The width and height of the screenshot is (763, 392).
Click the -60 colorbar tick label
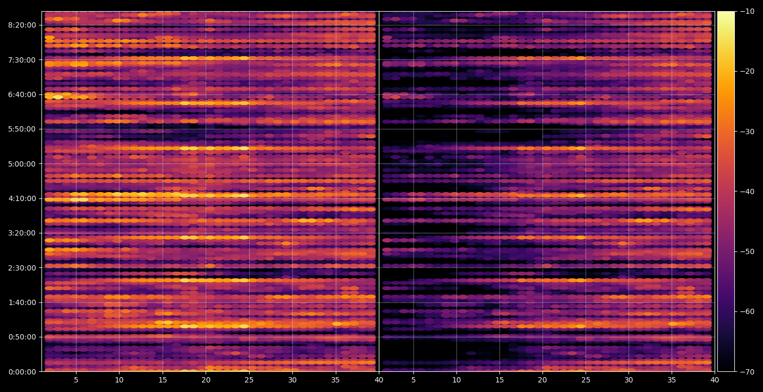(x=747, y=311)
